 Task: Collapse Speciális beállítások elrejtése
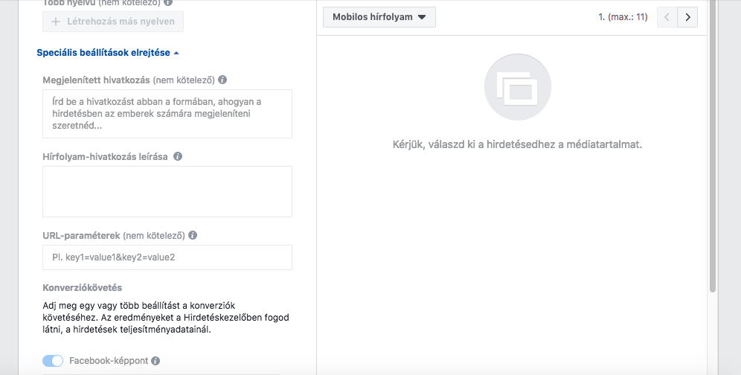click(x=108, y=53)
